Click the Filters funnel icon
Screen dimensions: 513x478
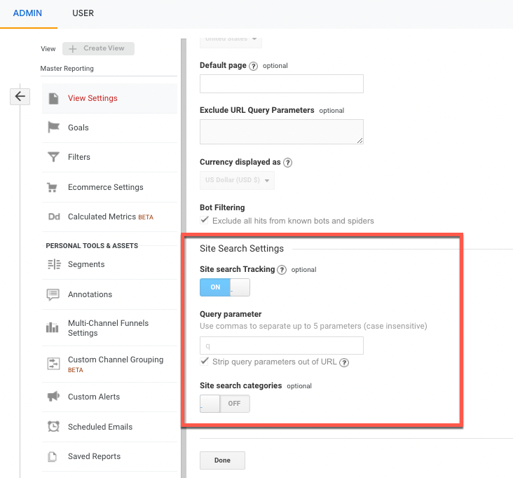(53, 157)
